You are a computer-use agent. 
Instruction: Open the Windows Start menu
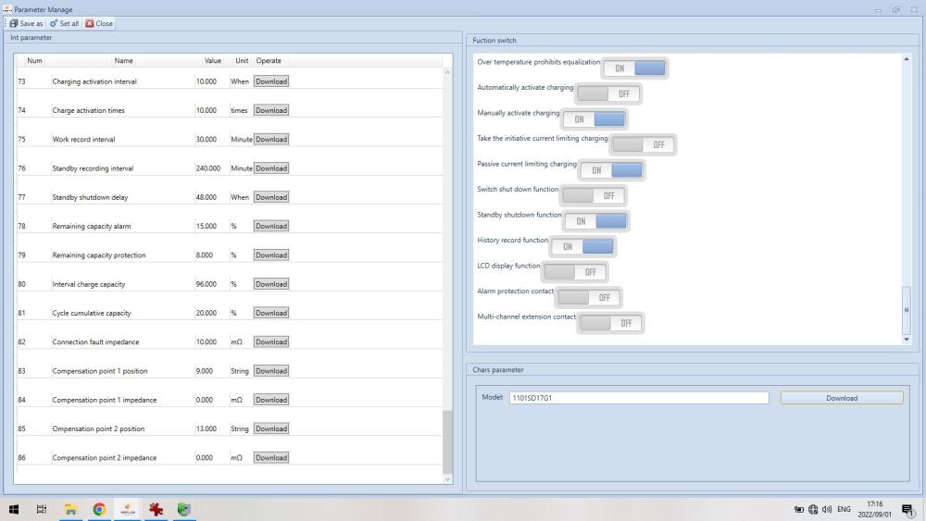(14, 509)
